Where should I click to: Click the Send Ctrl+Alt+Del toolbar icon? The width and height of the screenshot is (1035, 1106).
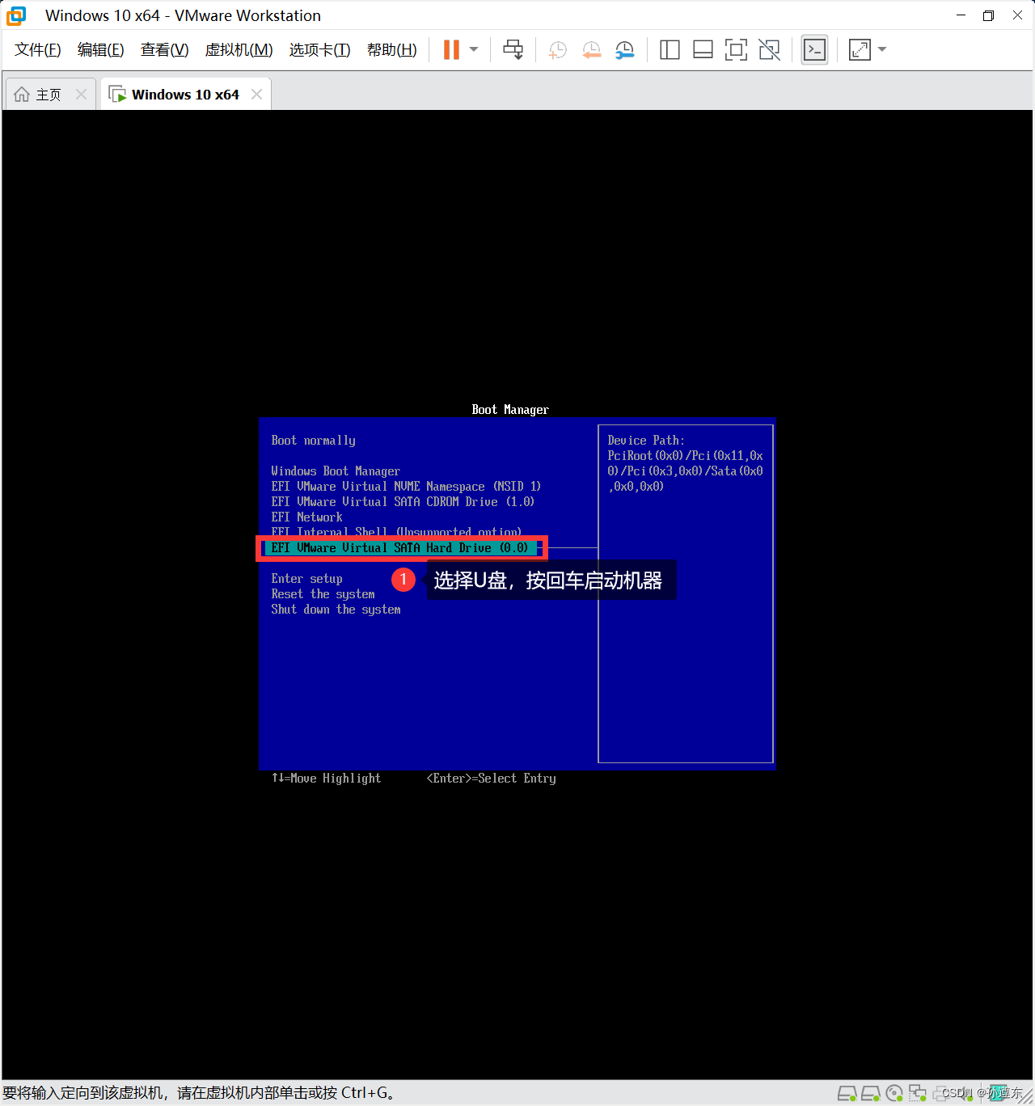tap(513, 50)
